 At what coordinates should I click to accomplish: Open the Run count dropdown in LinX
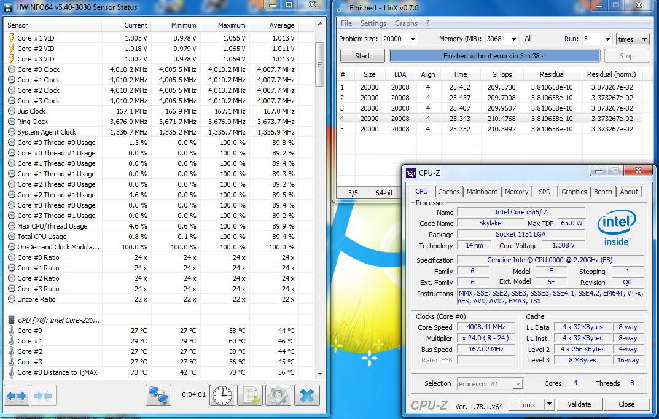click(607, 39)
